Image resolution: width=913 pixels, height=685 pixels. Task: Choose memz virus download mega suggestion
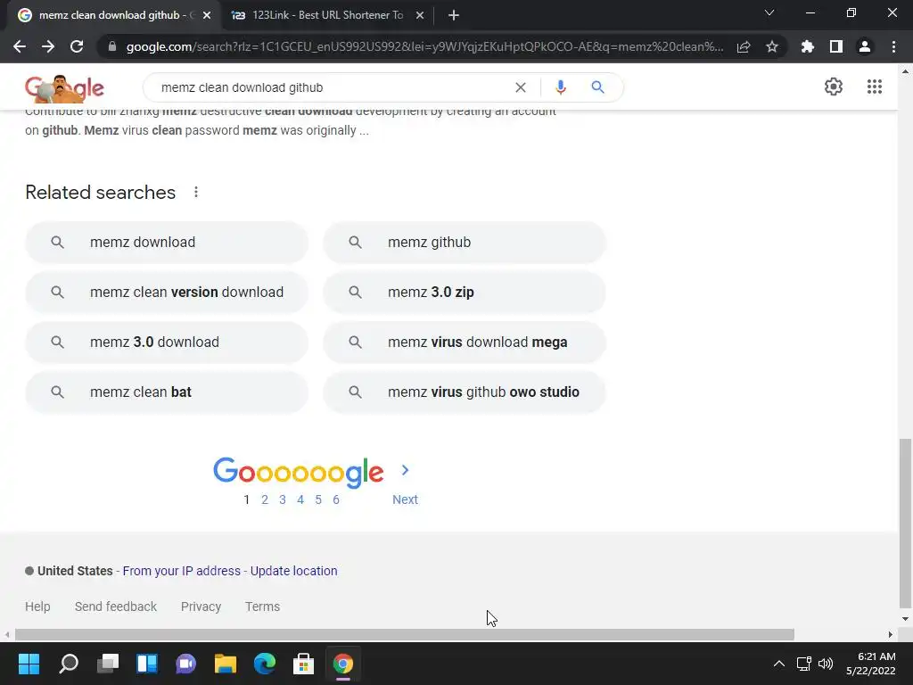tap(465, 342)
